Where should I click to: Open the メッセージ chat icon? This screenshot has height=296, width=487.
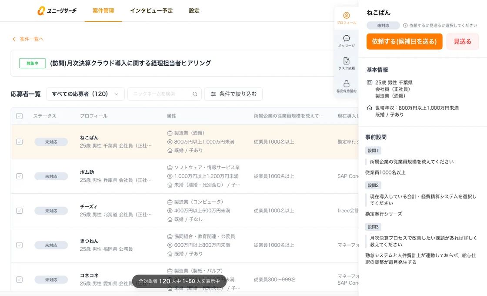click(x=346, y=39)
